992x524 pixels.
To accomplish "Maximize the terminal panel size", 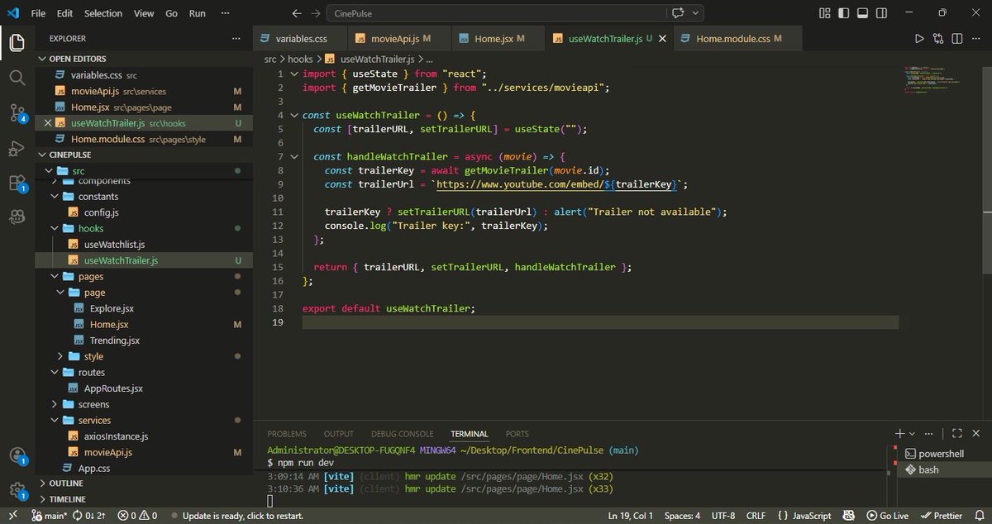I will coord(957,433).
